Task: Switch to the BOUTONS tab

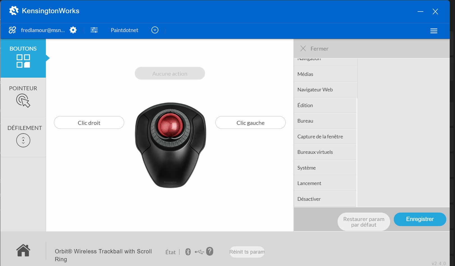Action: 23,58
